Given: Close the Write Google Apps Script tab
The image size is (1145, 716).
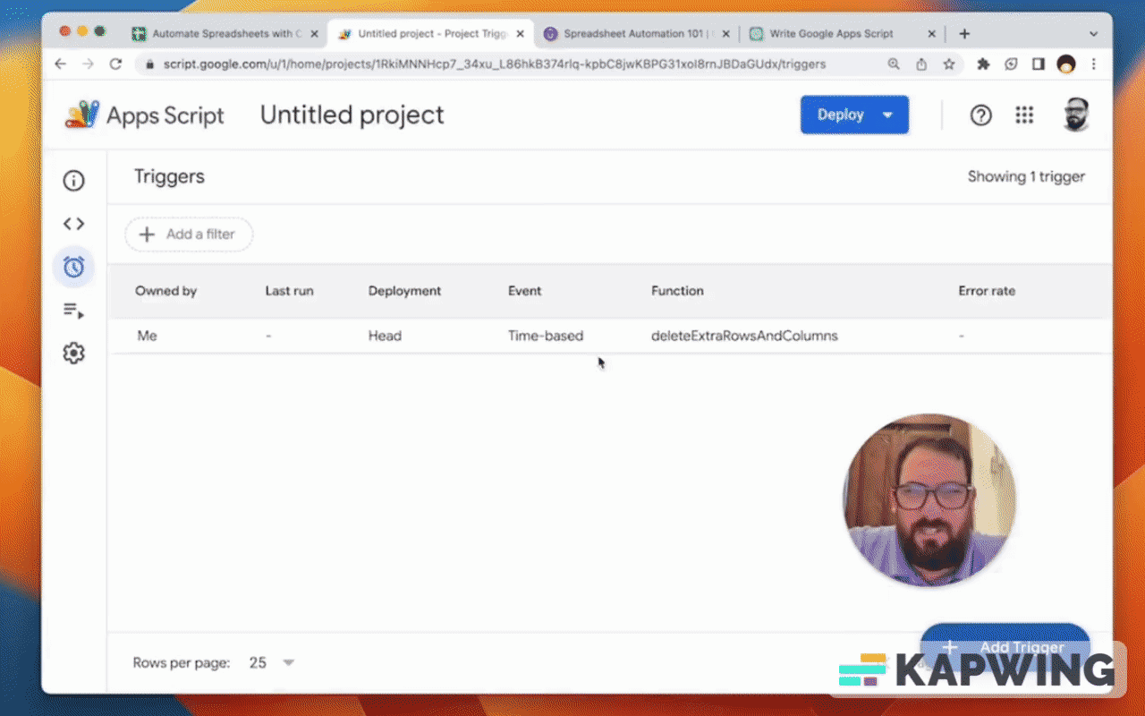Looking at the screenshot, I should 931,34.
